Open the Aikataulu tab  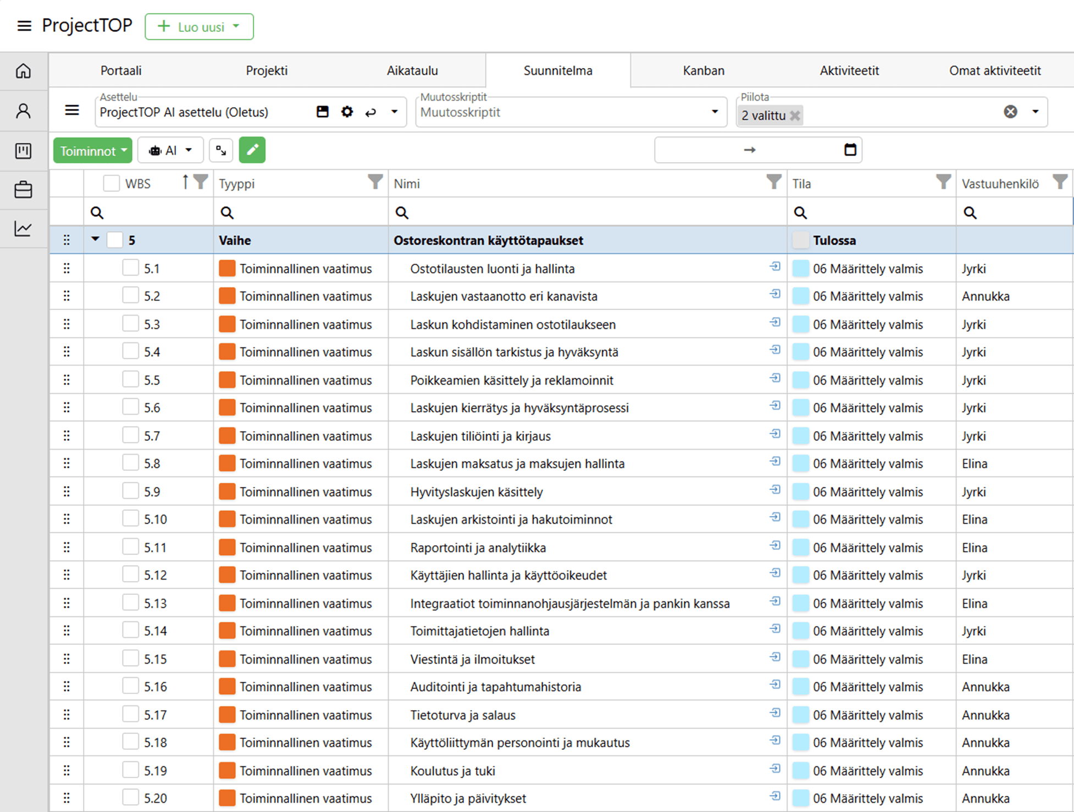412,70
